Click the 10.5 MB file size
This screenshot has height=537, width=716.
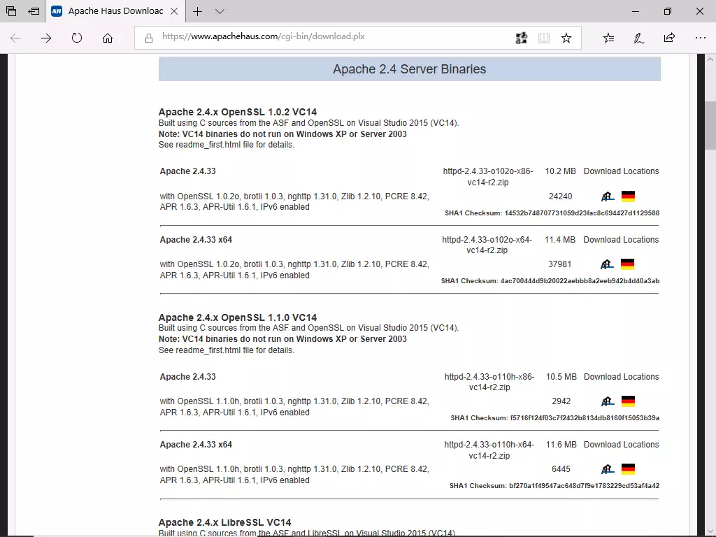coord(561,377)
